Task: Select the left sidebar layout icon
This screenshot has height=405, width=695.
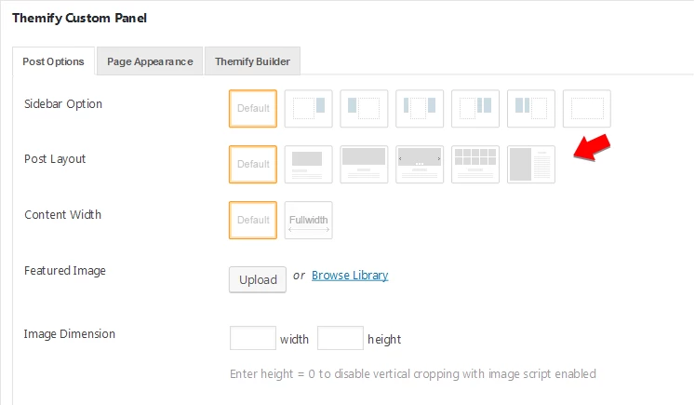Action: 364,109
